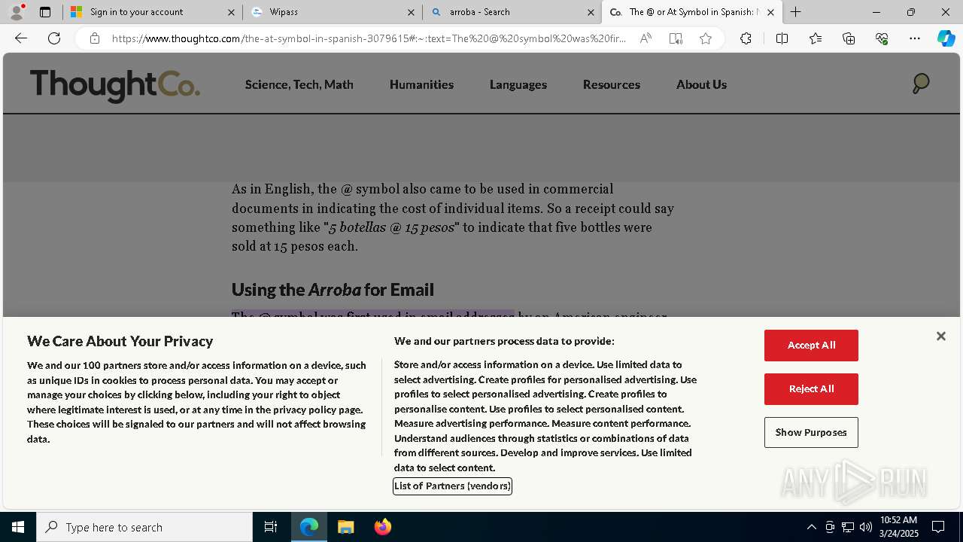Open the Extensions puzzle icon

746,38
